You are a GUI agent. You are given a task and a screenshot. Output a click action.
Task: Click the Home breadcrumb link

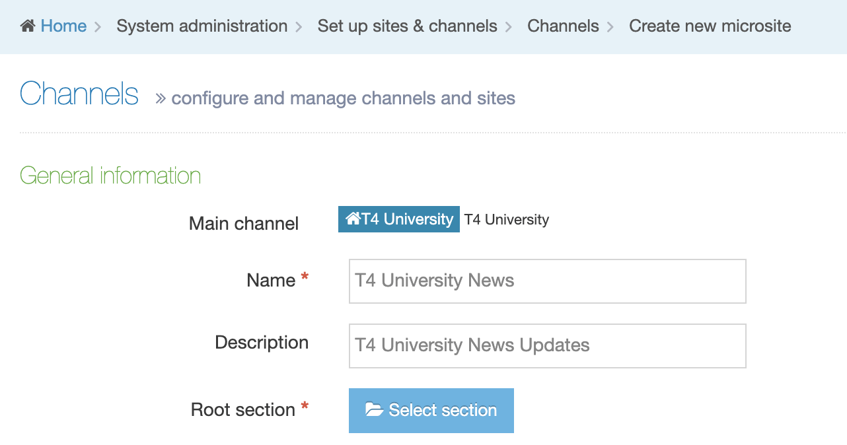tap(63, 26)
